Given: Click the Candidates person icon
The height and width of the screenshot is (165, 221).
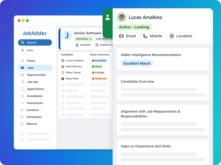Looking at the screenshot, I should [x=22, y=96].
